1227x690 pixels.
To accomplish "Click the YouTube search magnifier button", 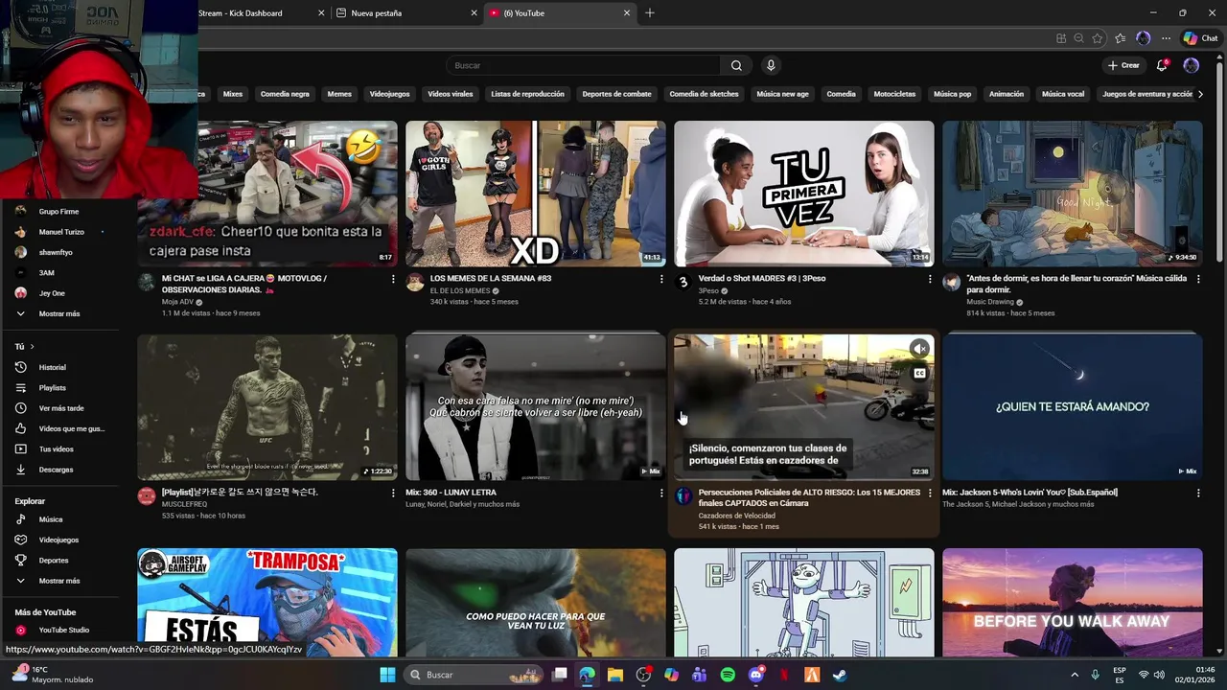I will tap(736, 65).
